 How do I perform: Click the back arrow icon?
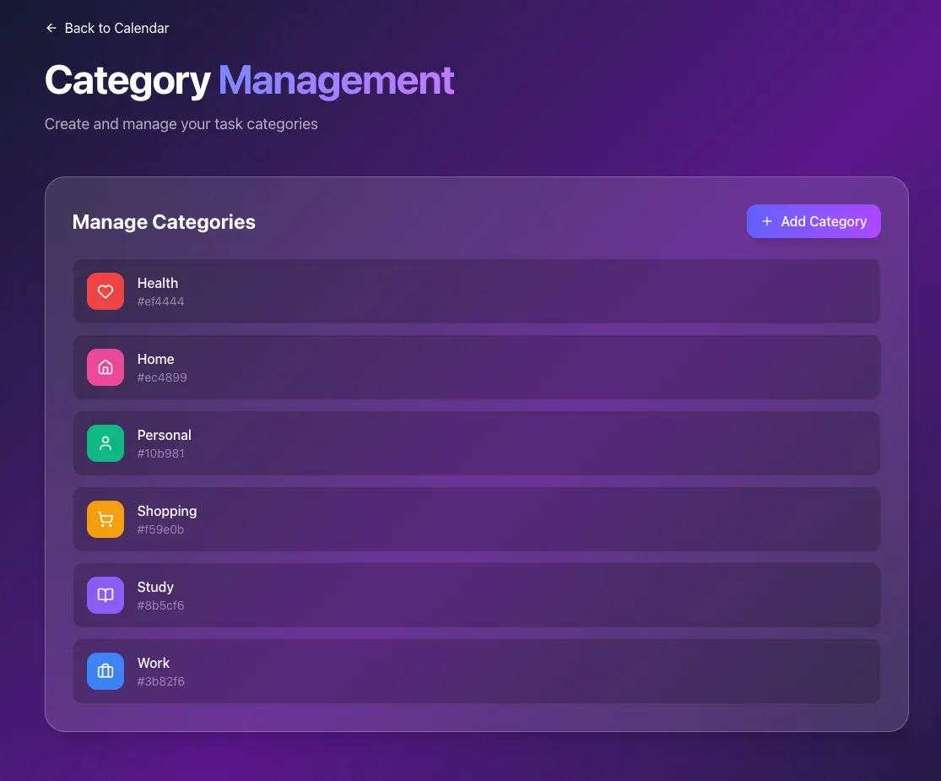[x=51, y=28]
